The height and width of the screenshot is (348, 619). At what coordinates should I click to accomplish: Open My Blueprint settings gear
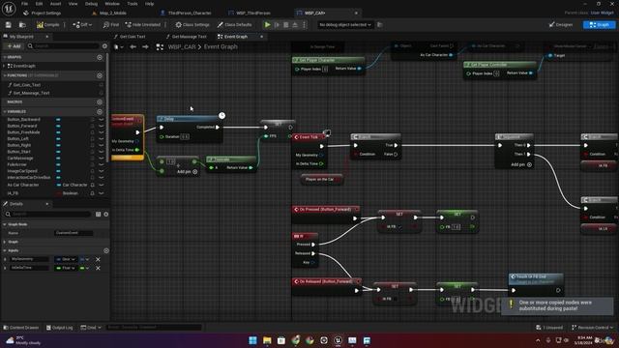click(104, 46)
